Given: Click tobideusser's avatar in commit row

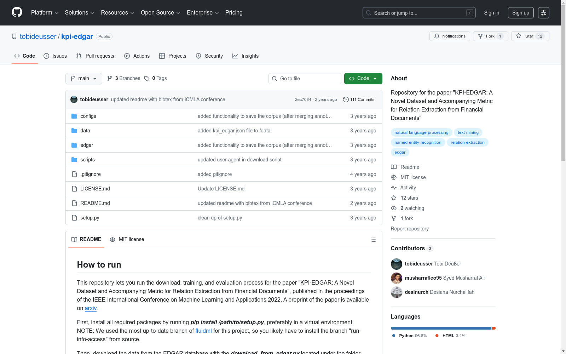Looking at the screenshot, I should tap(74, 99).
